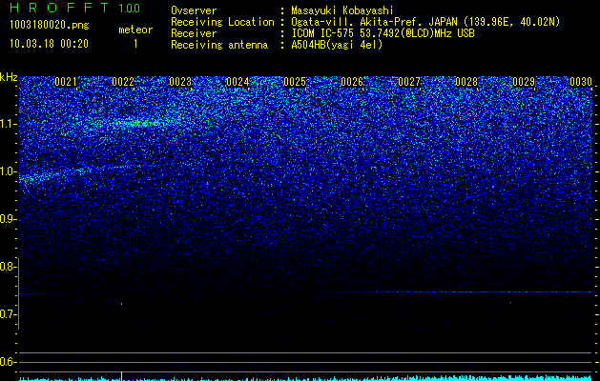Click the 0022 time marker
600x381 pixels.
(x=123, y=82)
